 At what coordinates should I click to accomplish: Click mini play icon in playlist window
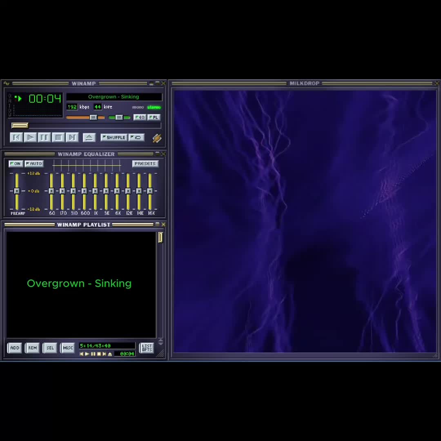[x=87, y=354]
